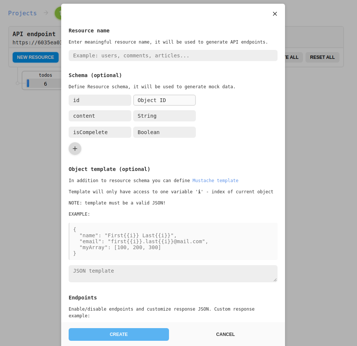Focus the id schema field name
Screen dimensions: 357x346
100,100
